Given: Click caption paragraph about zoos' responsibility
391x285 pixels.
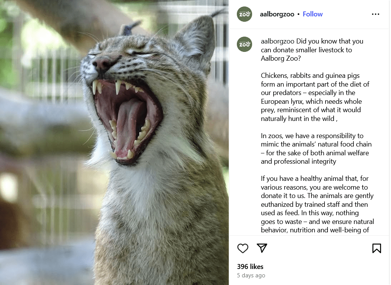Looking at the screenshot, I should click(316, 148).
